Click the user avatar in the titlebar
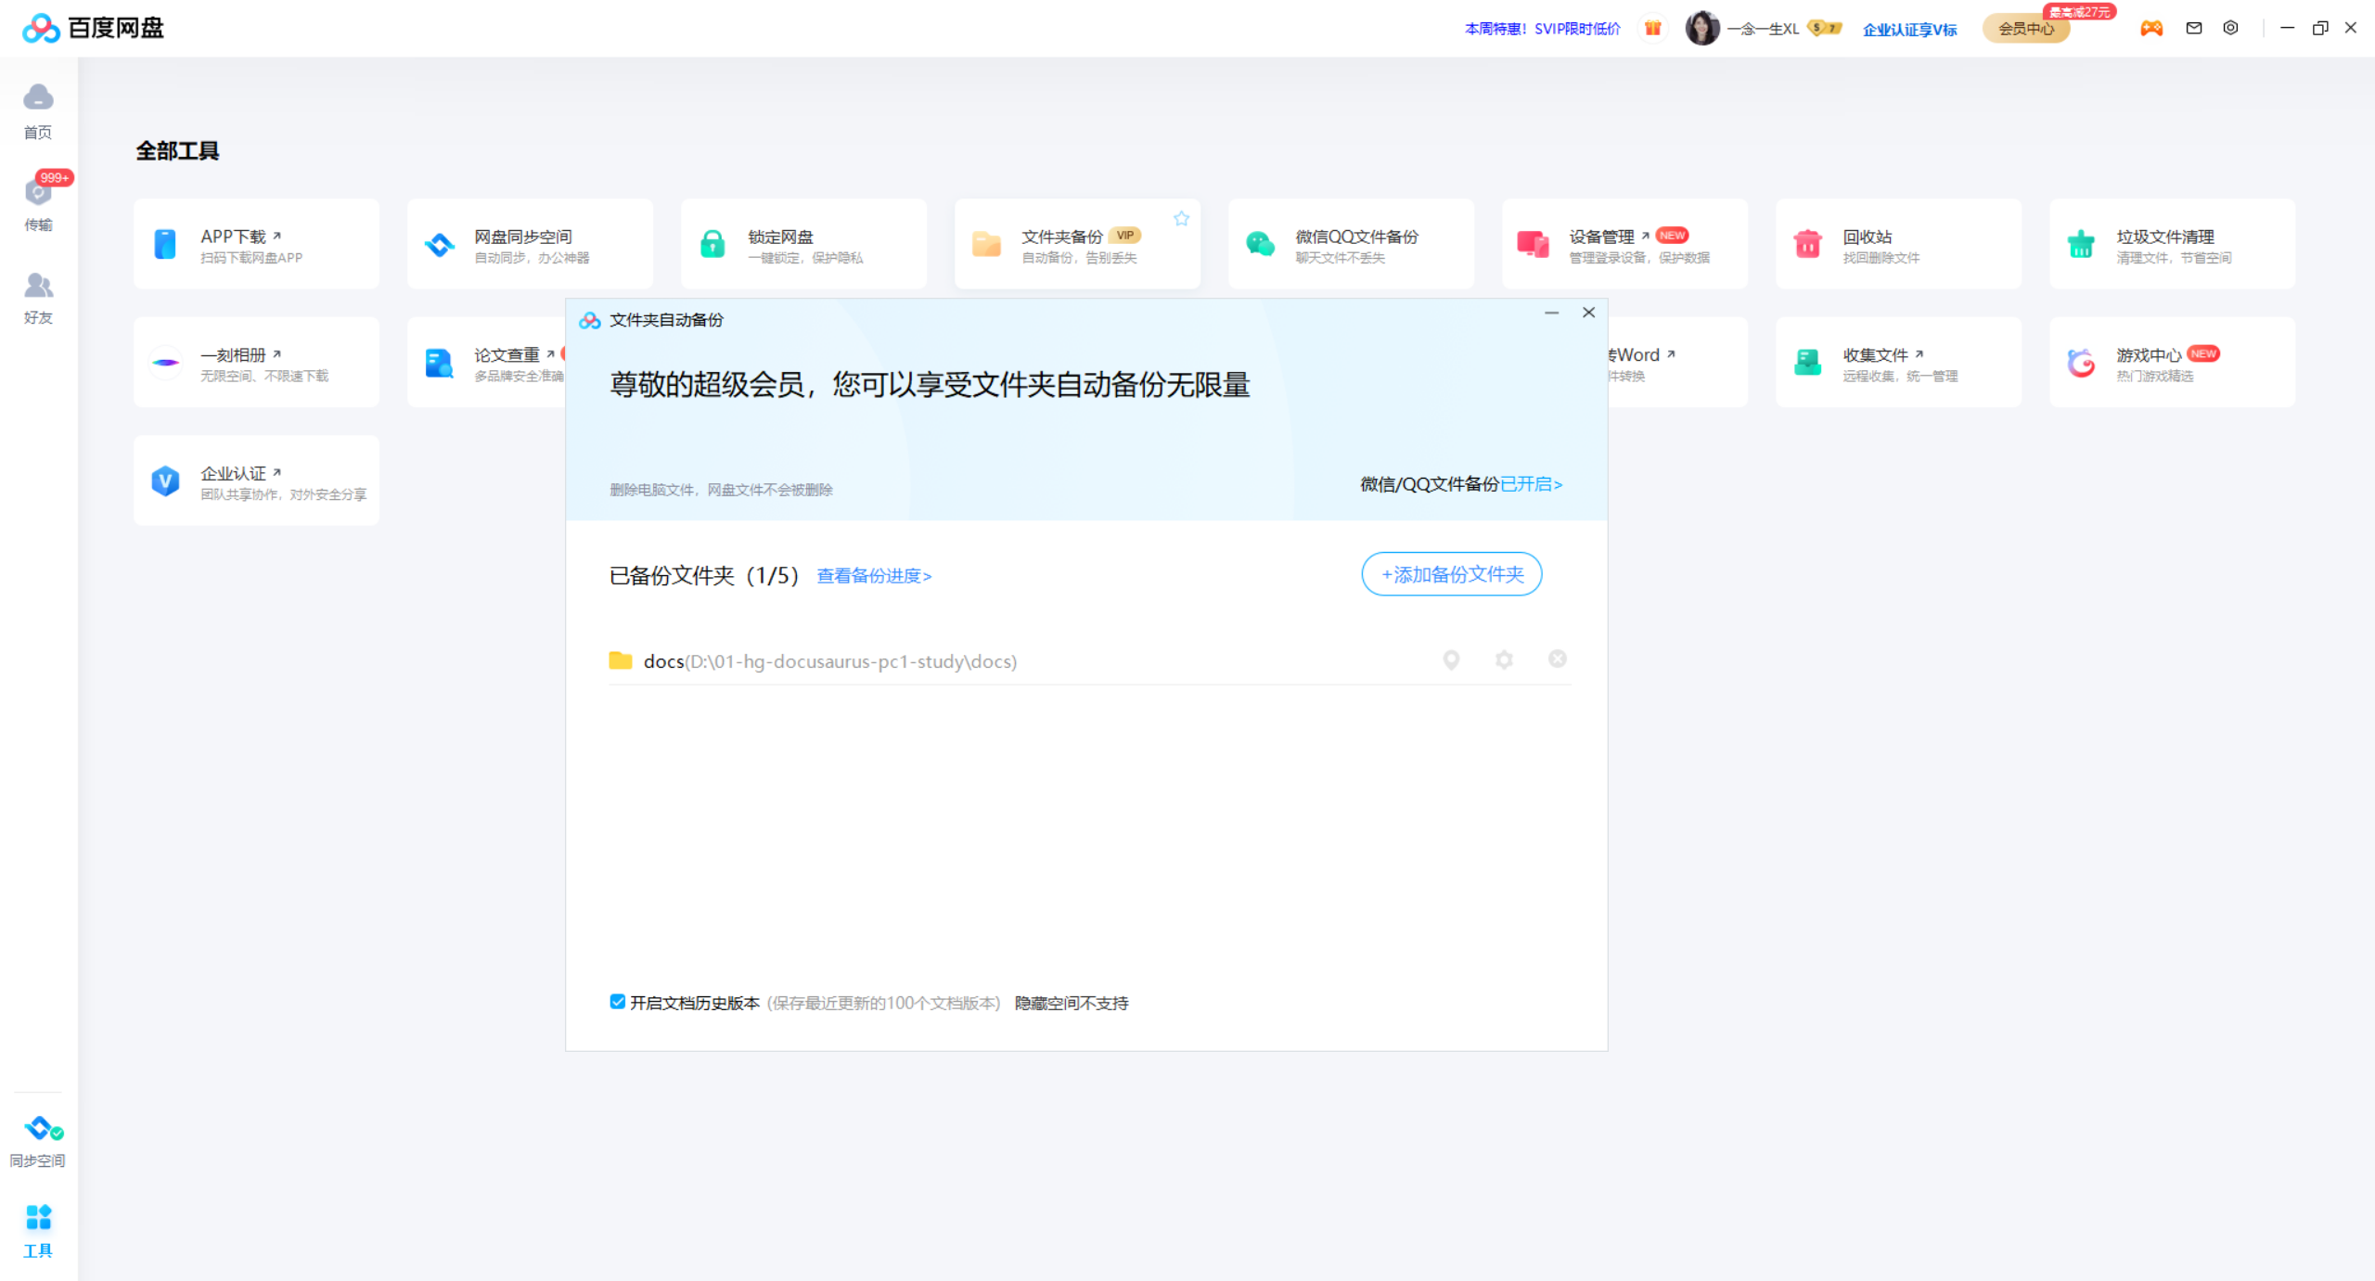2375x1281 pixels. (1703, 28)
